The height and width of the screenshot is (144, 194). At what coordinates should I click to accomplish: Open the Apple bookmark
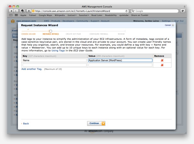[x=23, y=15]
